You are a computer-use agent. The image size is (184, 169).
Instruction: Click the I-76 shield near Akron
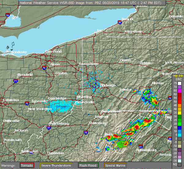[44, 68]
